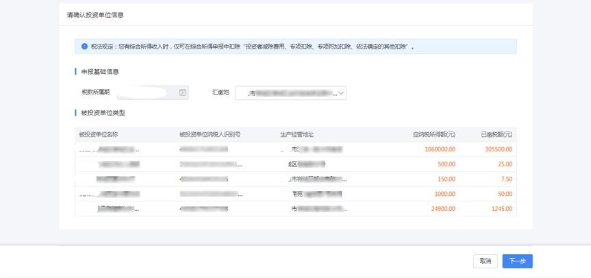Click the 150.00 taxable income cell
Viewport: 591px width, 278px height.
pyautogui.click(x=447, y=179)
